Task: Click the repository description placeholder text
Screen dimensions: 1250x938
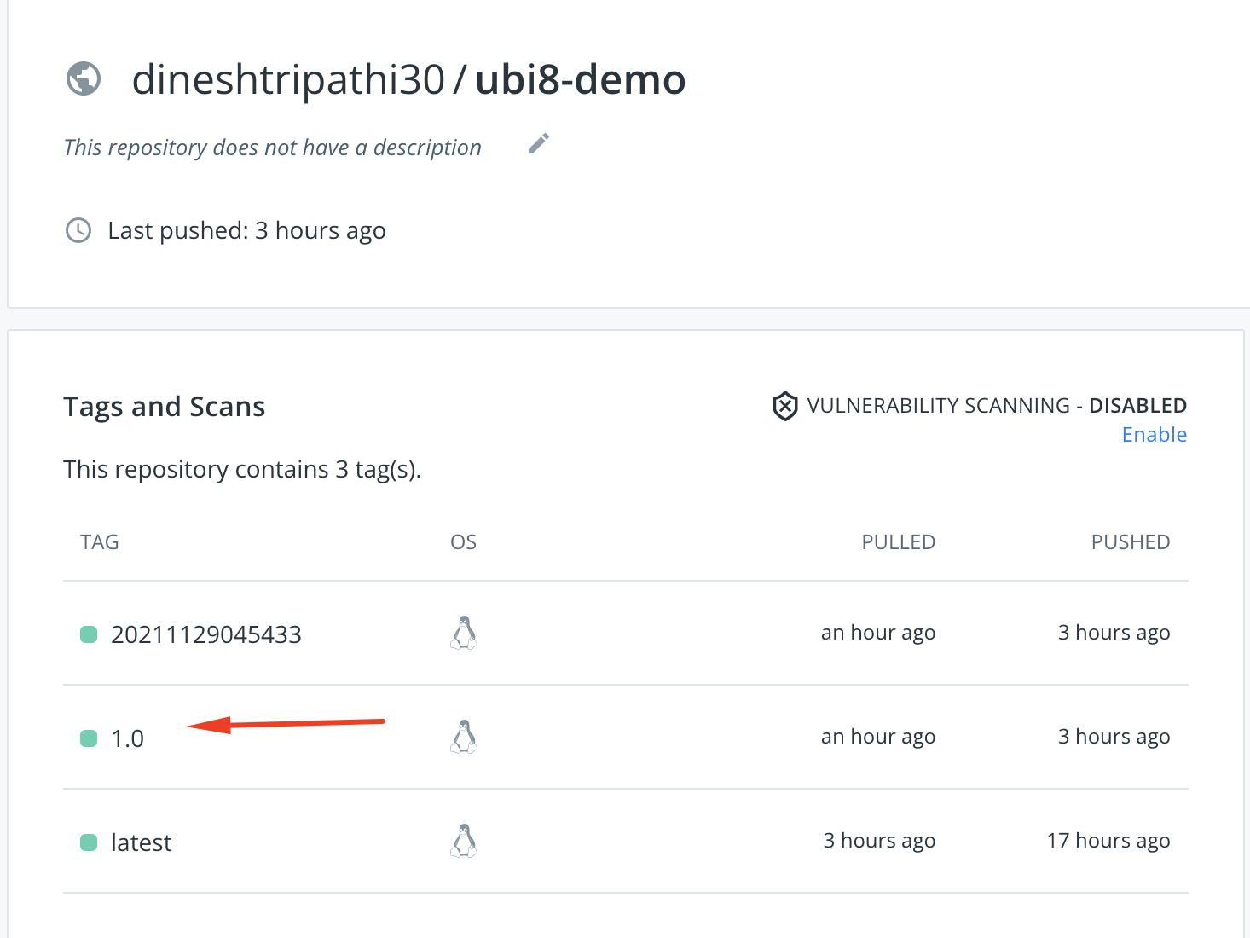Action: coord(273,148)
